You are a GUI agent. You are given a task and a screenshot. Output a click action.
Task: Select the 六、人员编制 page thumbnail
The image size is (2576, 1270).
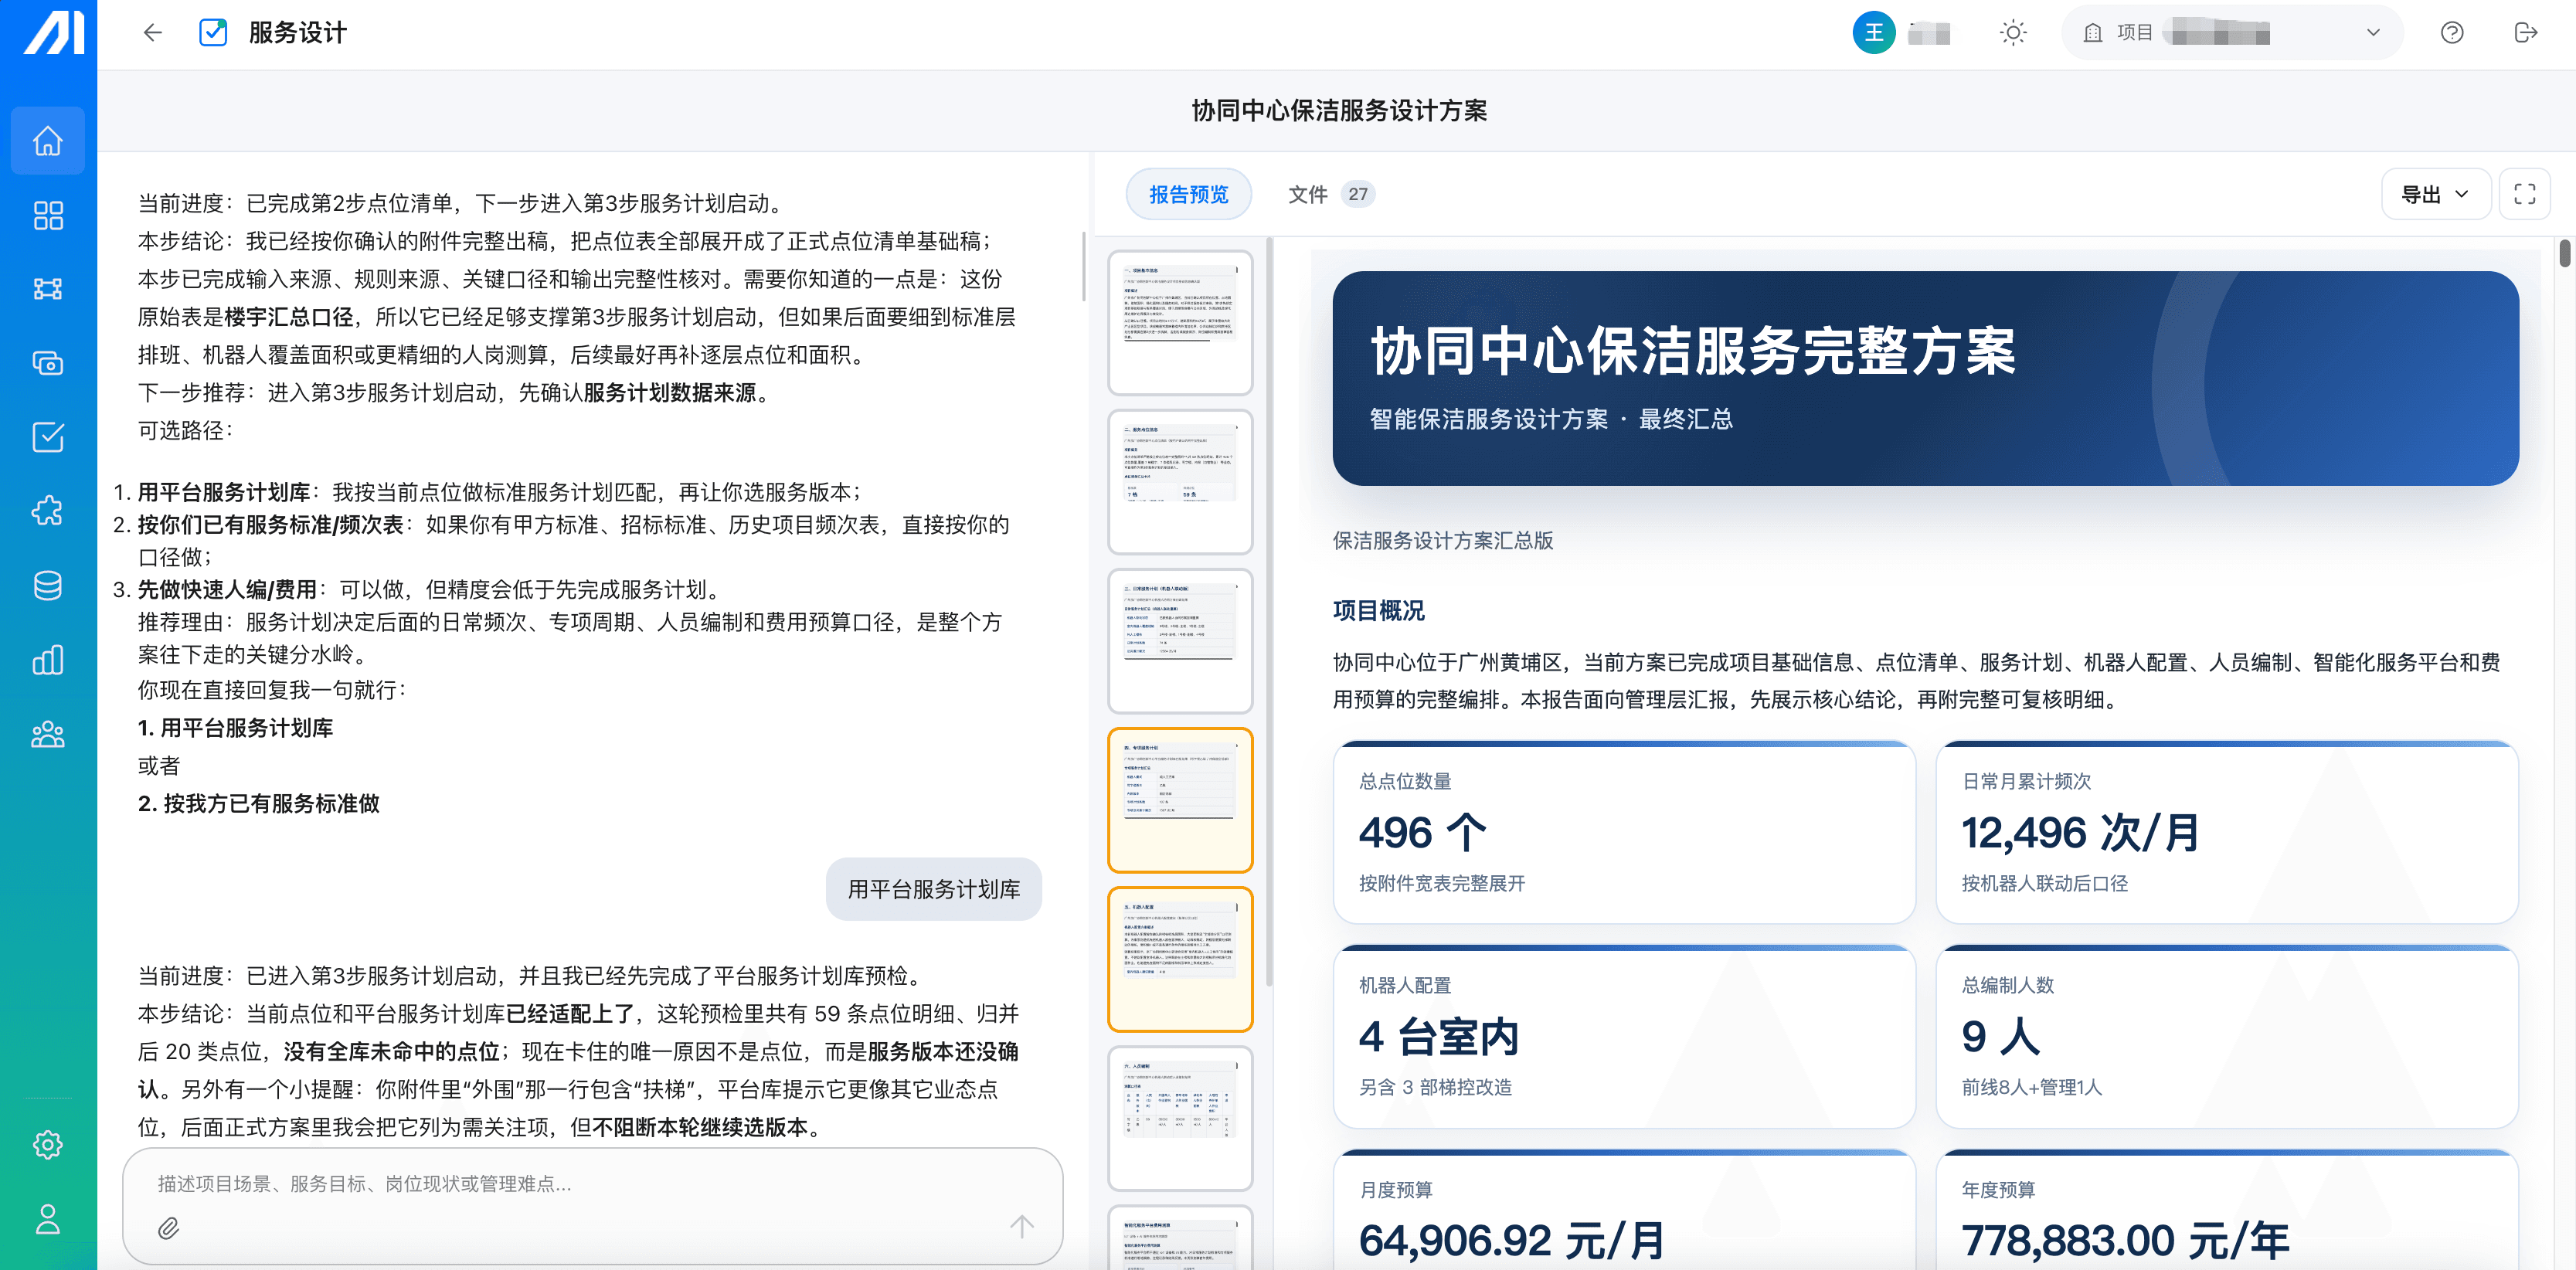[1180, 1118]
